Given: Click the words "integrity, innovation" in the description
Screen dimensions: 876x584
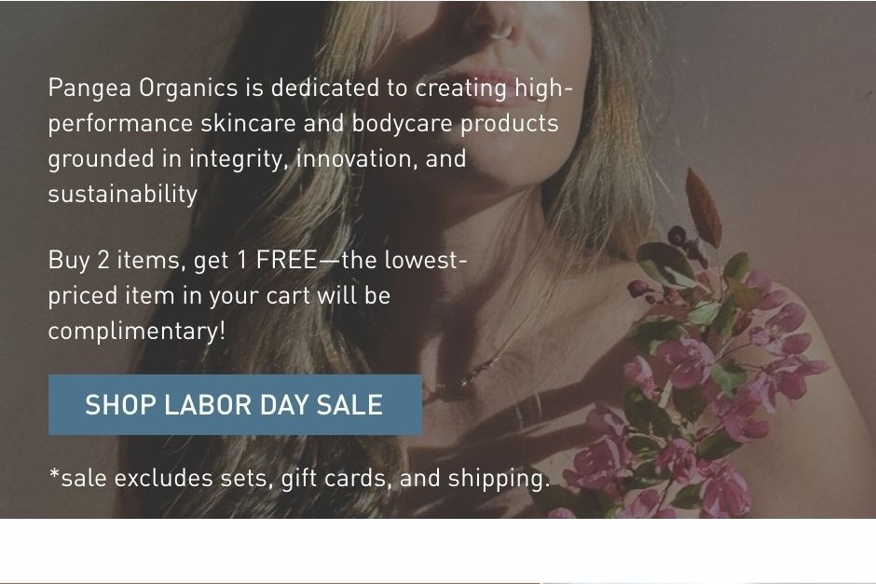Looking at the screenshot, I should [303, 158].
